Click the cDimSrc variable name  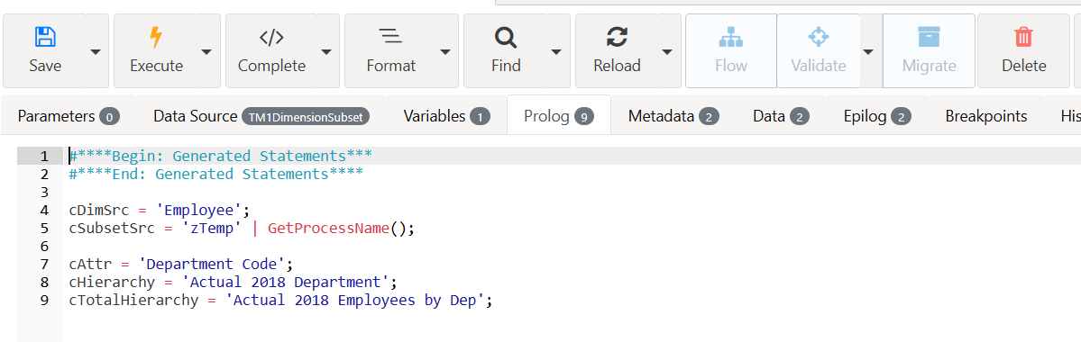pyautogui.click(x=99, y=210)
